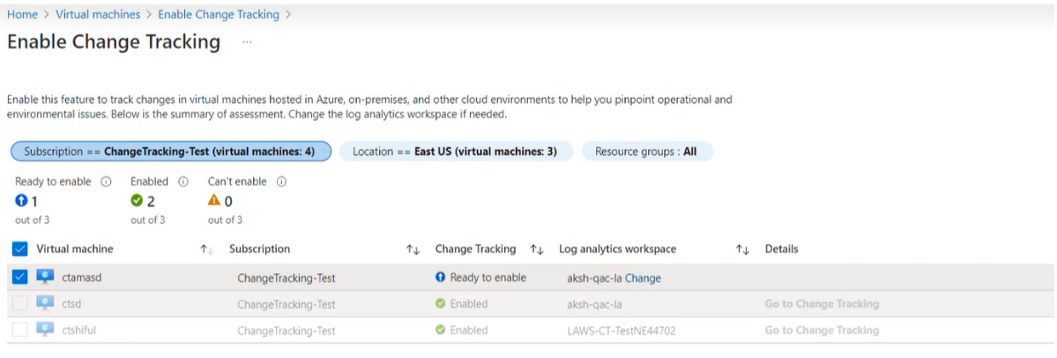This screenshot has height=358, width=1057.
Task: Click the info icon beside Can't enable
Action: point(282,183)
